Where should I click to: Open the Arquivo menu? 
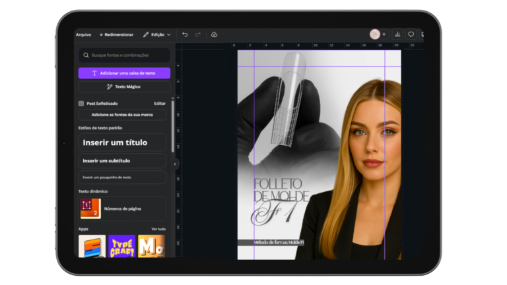tap(84, 34)
